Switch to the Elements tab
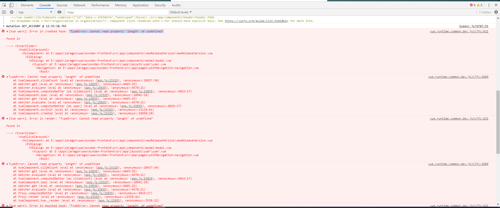The height and width of the screenshot is (208, 500). click(27, 5)
